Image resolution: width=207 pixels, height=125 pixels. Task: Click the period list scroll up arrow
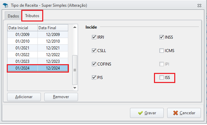(75, 27)
